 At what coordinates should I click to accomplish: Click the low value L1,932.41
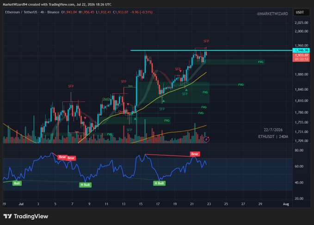click(x=103, y=12)
